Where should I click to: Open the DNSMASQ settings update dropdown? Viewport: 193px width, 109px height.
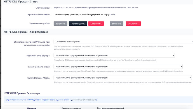point(123,42)
